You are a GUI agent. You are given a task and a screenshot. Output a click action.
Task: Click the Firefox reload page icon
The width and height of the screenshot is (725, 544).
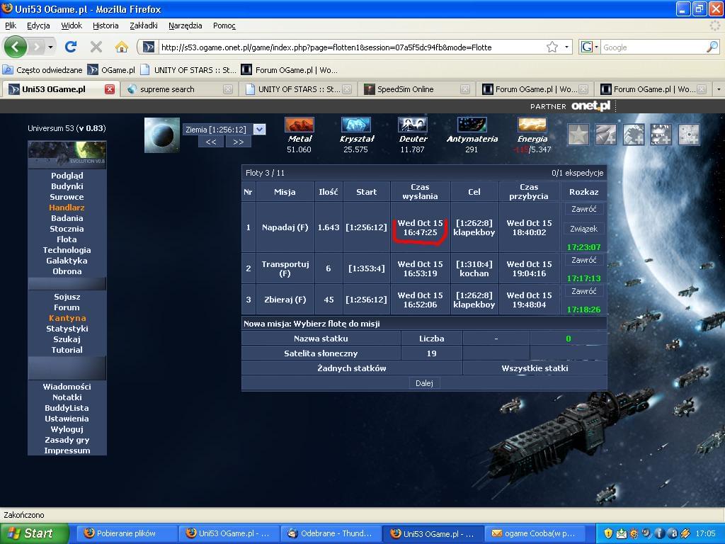[x=71, y=47]
